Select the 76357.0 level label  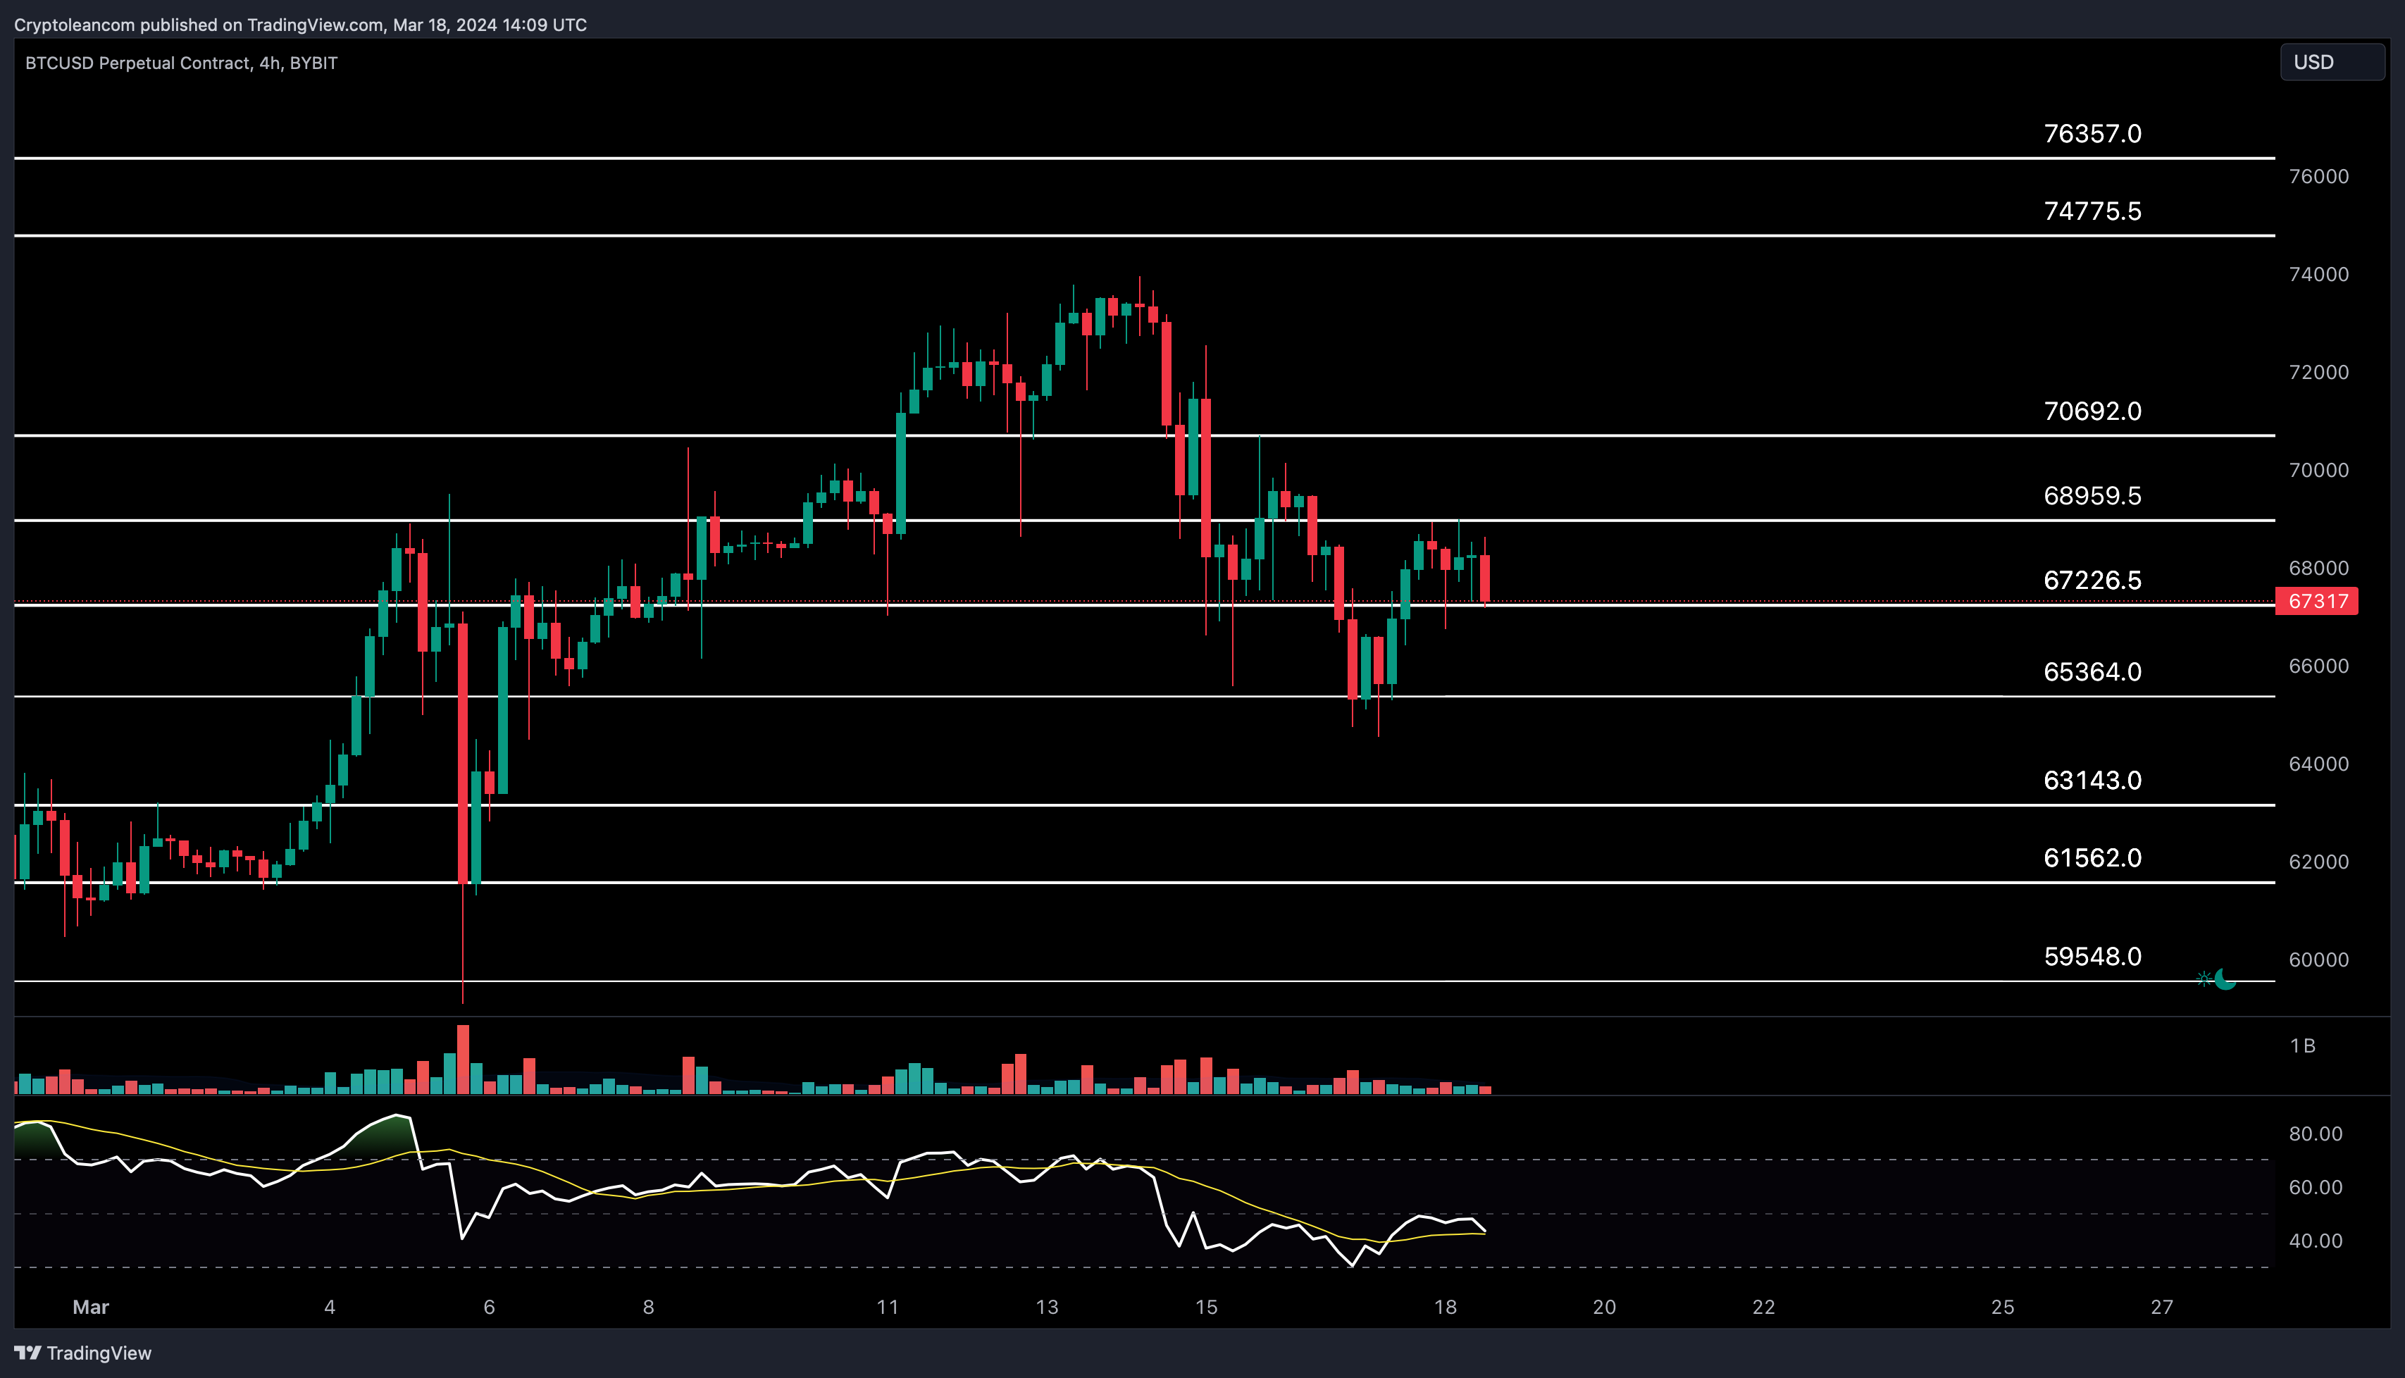coord(2092,133)
